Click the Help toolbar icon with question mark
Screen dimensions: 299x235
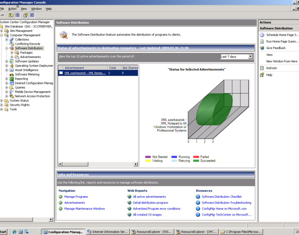pos(26,15)
